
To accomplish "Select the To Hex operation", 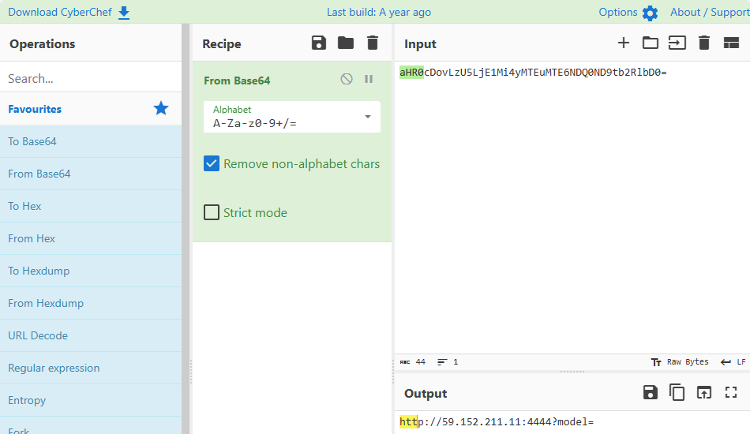I will pos(91,206).
